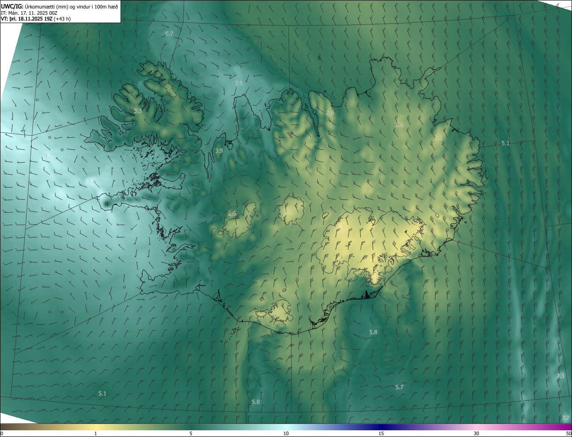572x437 pixels.
Task: Click the 5 tick on the color scale
Action: point(191,433)
